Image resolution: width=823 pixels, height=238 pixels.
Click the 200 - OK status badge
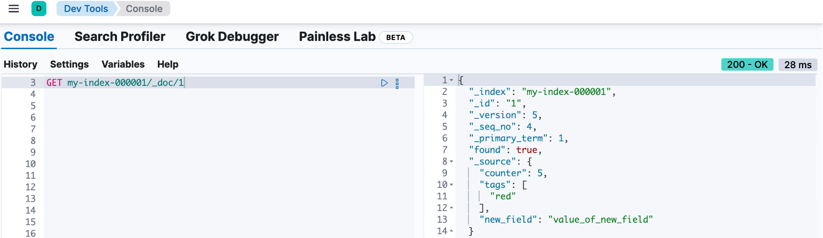[747, 64]
